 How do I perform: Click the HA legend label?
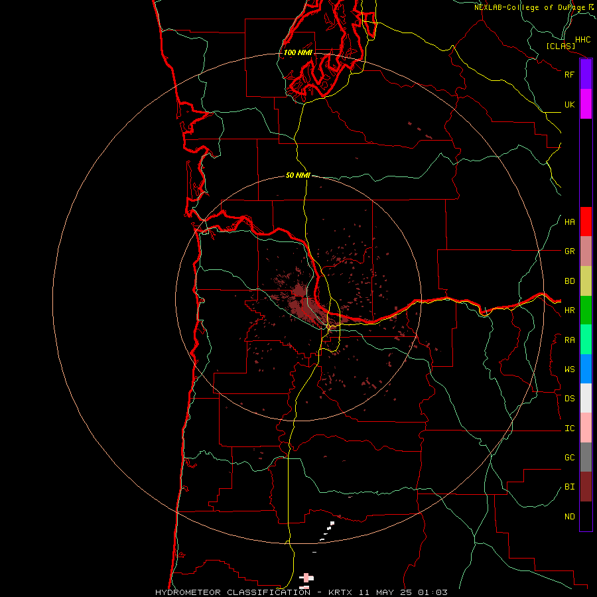569,222
